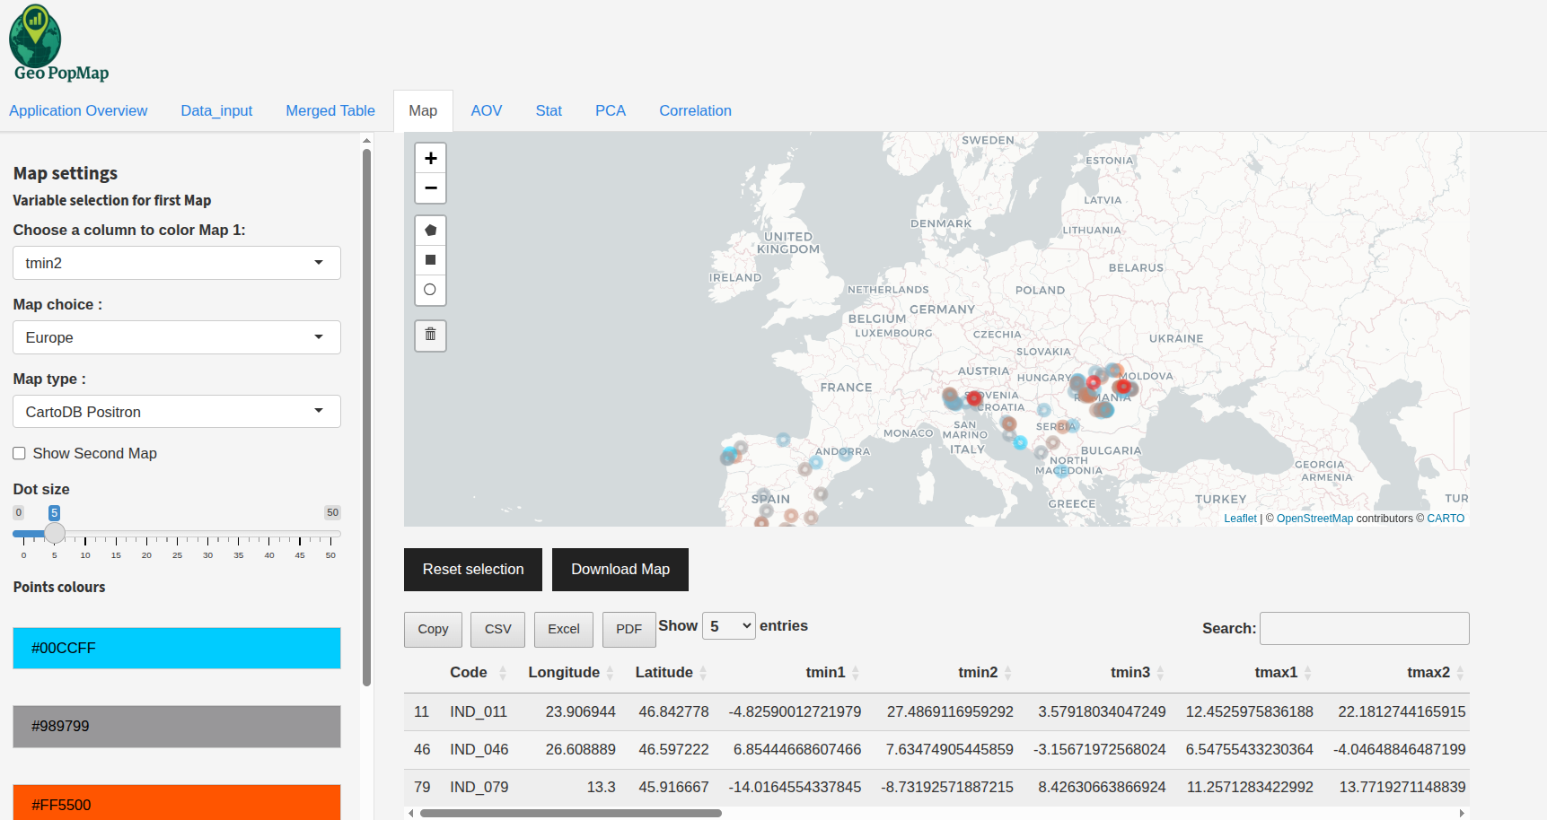Viewport: 1547px width, 820px height.
Task: Switch to Data_input tab
Action: point(216,110)
